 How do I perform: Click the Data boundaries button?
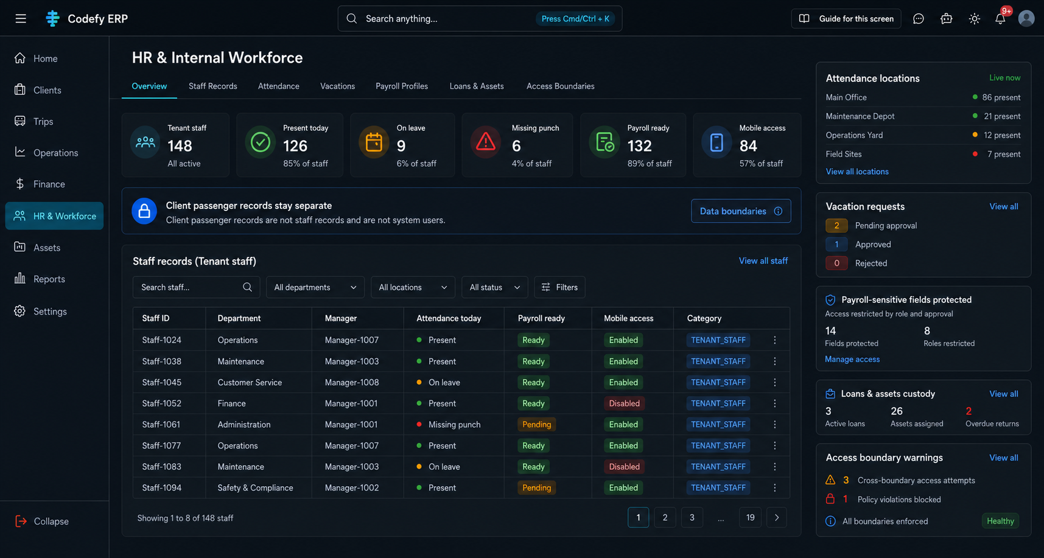(741, 211)
